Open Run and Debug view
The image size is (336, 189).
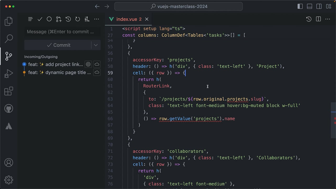tap(9, 74)
